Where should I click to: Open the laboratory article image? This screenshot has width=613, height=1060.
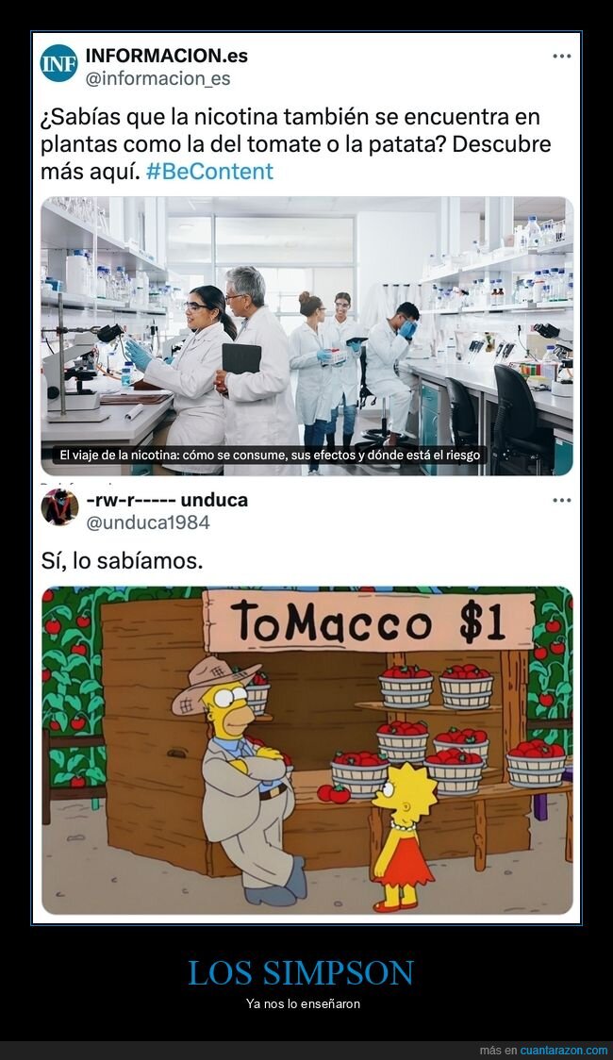(306, 336)
